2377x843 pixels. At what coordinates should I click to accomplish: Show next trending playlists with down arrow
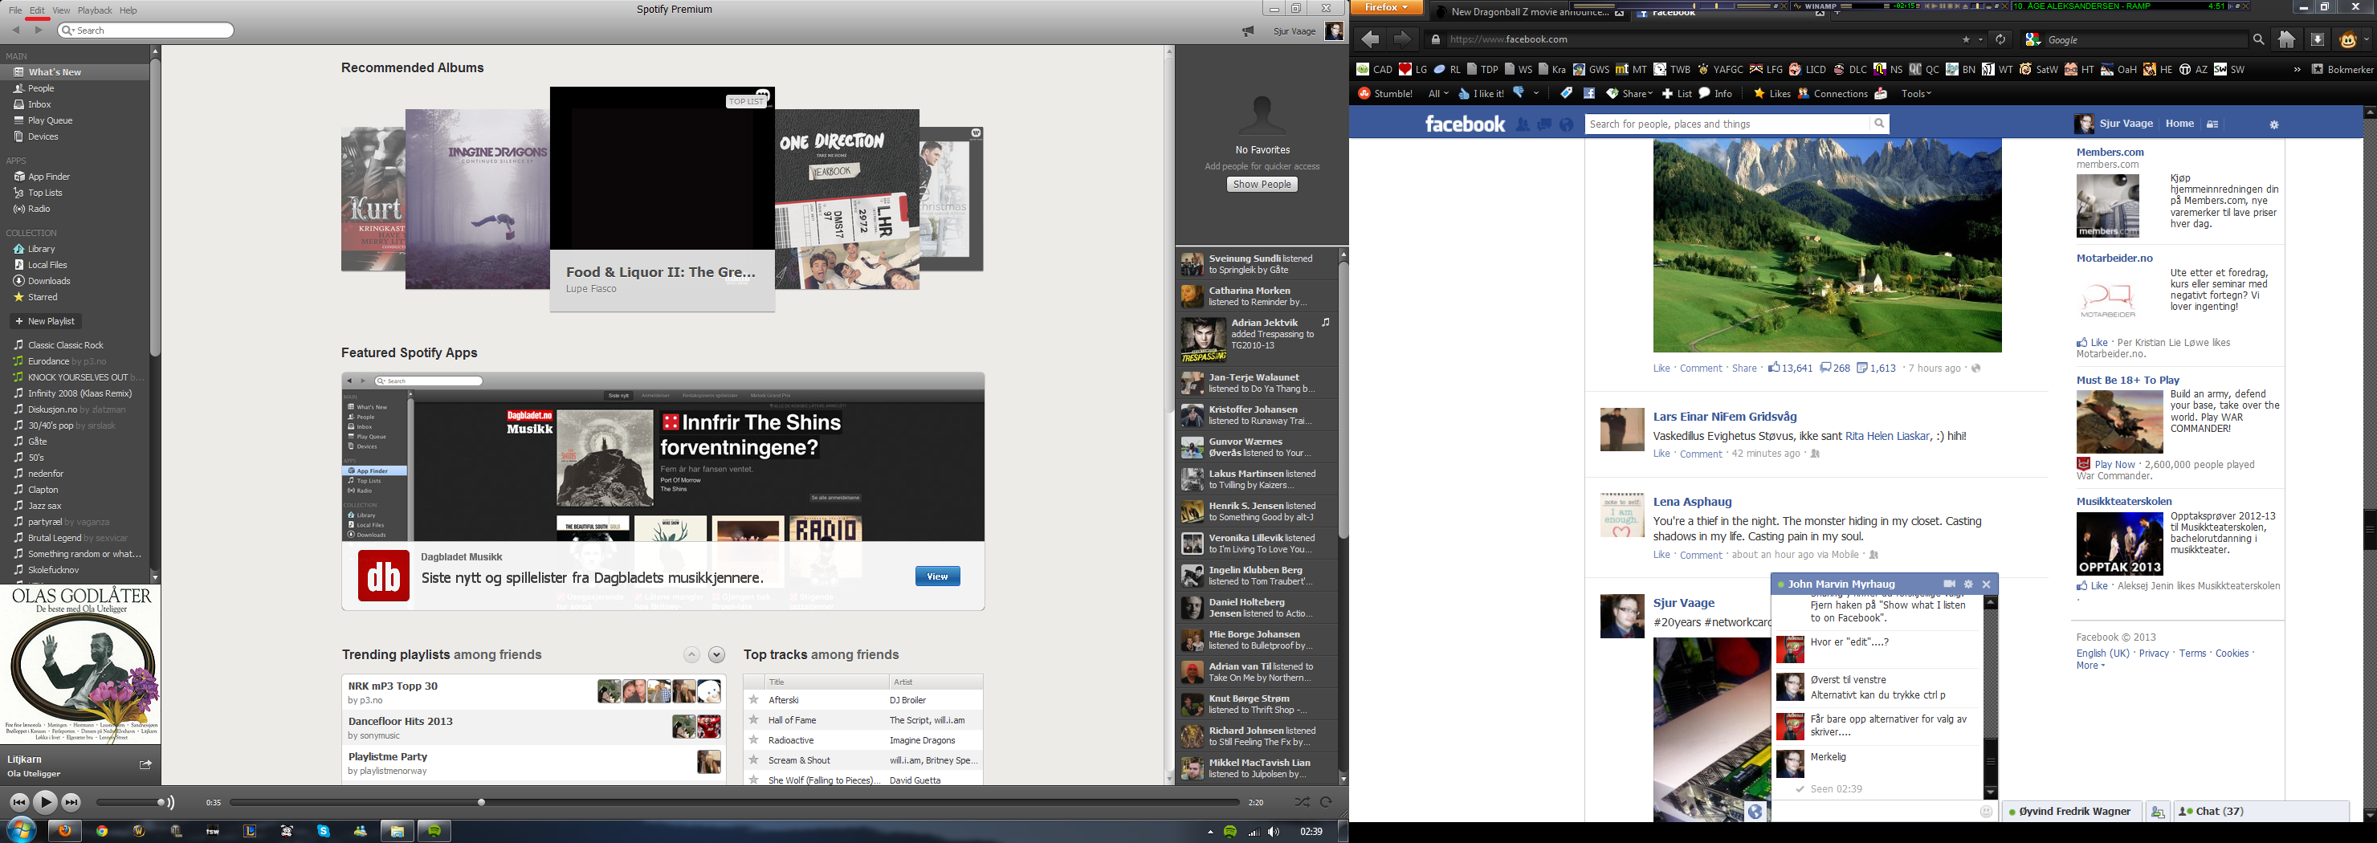717,655
